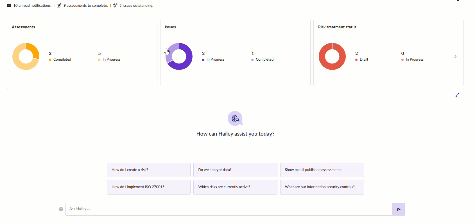Open the unread notifications envelope icon
The width and height of the screenshot is (475, 224).
click(9, 5)
